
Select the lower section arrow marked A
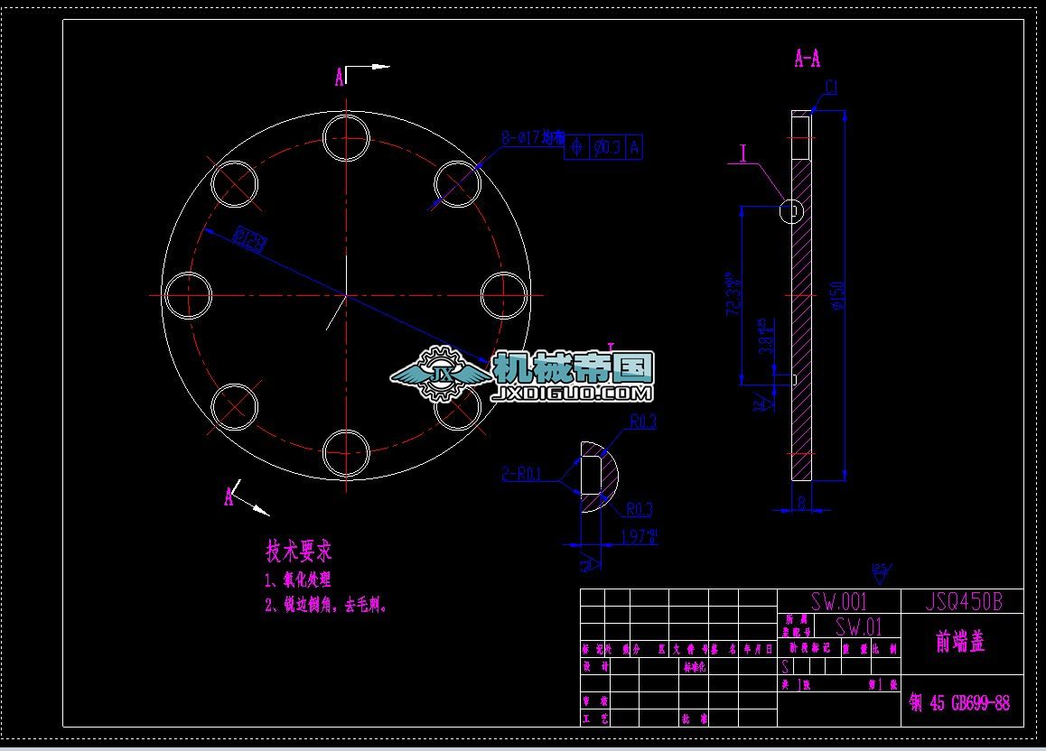point(228,496)
